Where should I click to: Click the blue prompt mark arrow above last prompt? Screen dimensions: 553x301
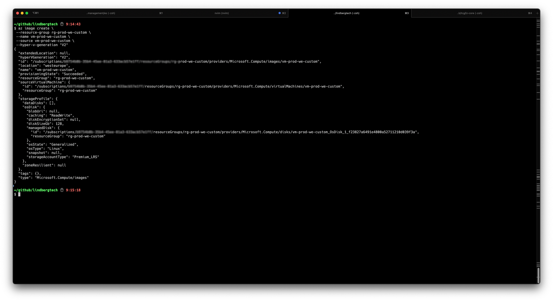(x=14, y=186)
